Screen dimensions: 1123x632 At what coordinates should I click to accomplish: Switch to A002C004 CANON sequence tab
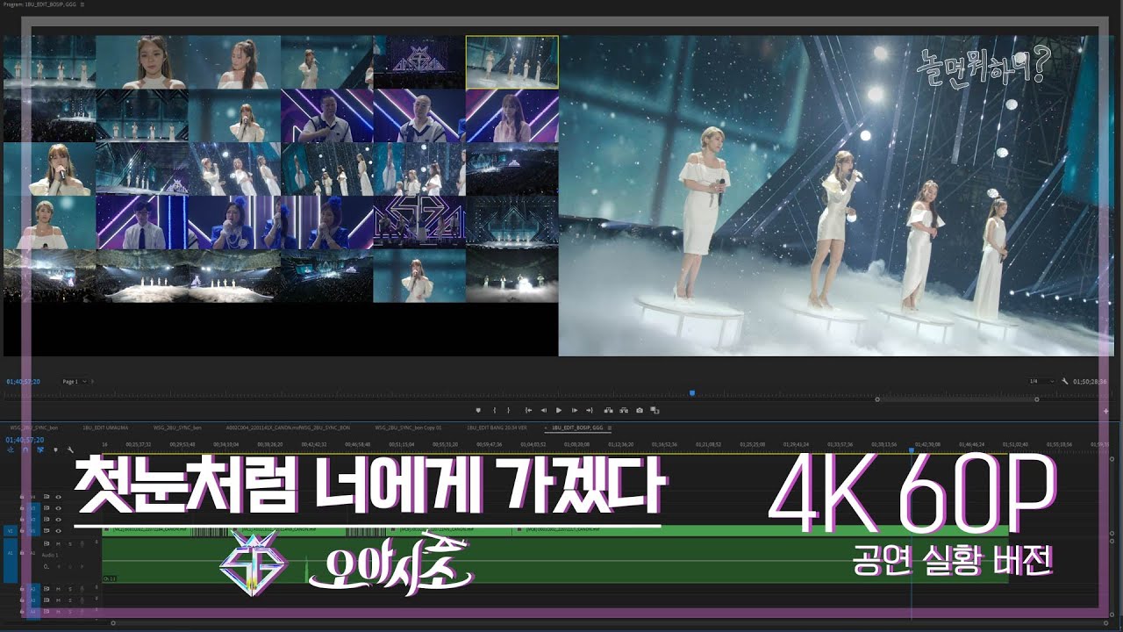coord(288,427)
